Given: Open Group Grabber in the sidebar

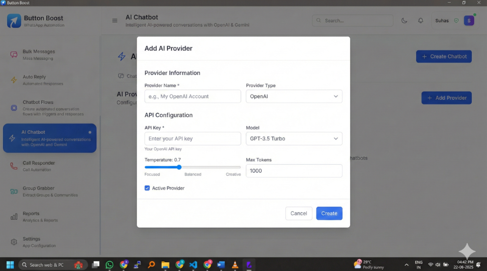Looking at the screenshot, I should pyautogui.click(x=49, y=192).
